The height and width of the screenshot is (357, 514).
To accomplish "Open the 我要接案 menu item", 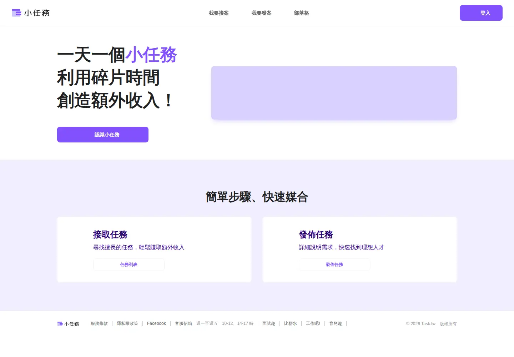I will tap(219, 13).
